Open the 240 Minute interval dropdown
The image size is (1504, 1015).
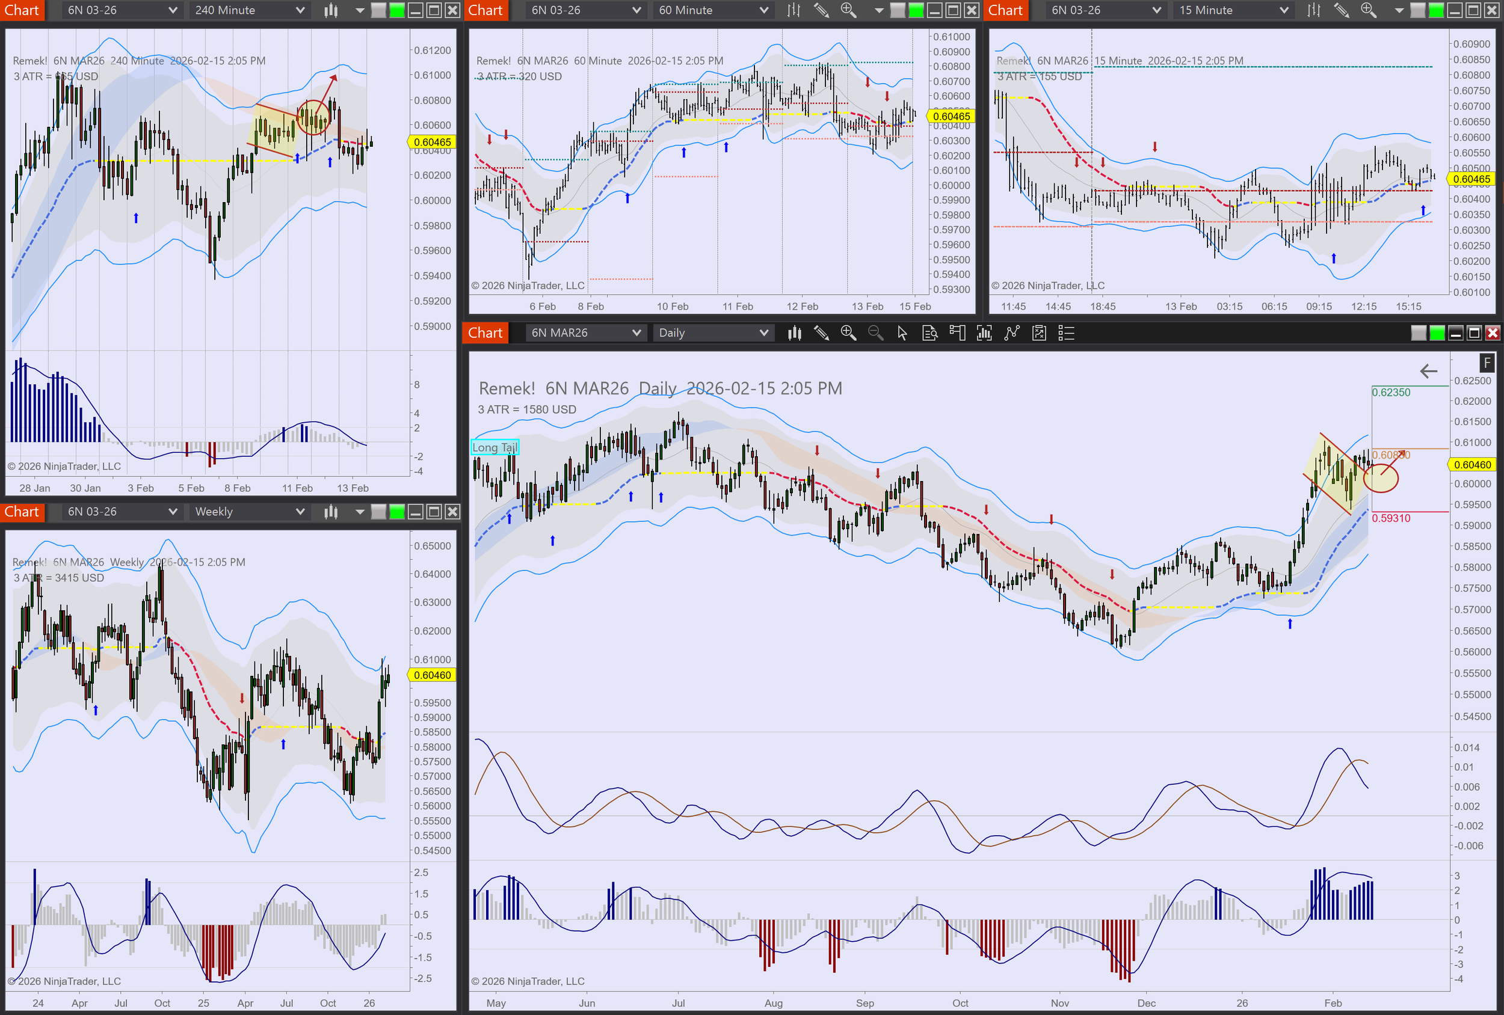coord(249,10)
